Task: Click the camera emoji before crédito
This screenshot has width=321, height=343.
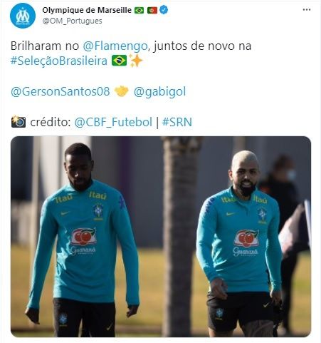Action: pos(19,122)
